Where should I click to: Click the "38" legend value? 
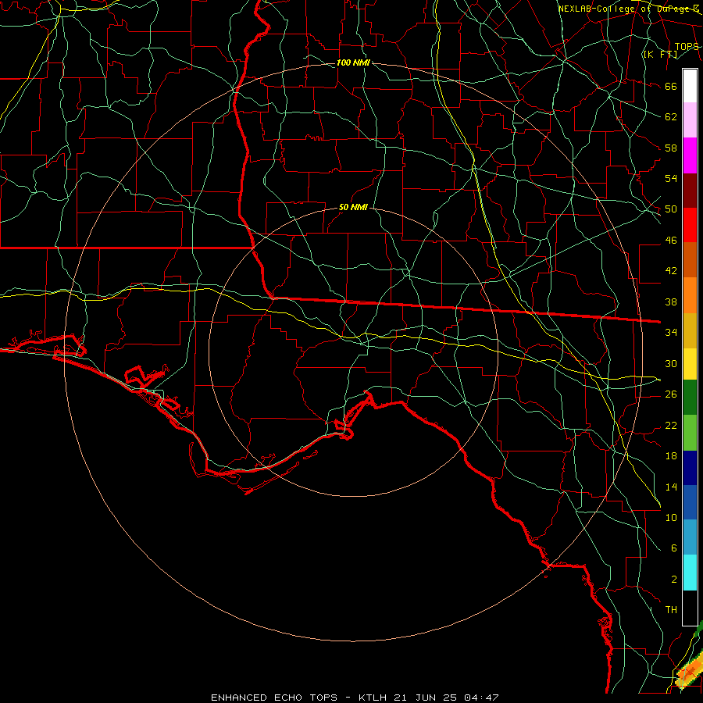pos(671,302)
